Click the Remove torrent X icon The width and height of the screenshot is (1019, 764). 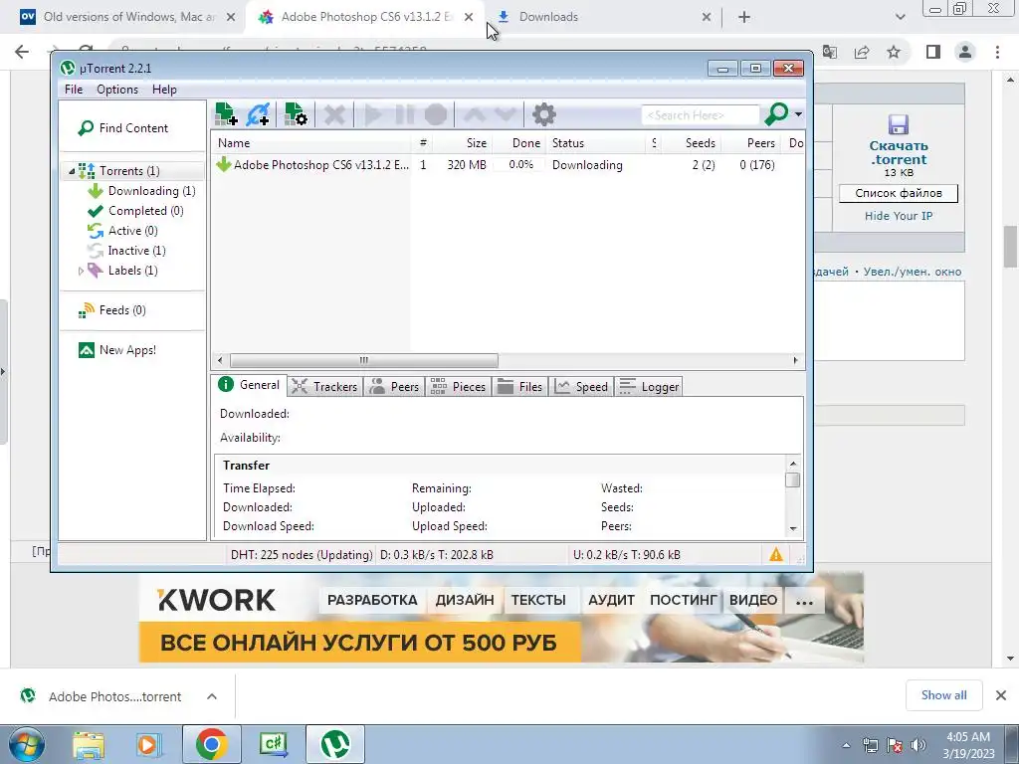pyautogui.click(x=334, y=115)
